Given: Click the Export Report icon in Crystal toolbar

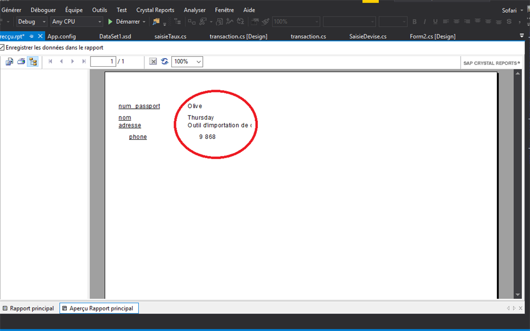Looking at the screenshot, I should [9, 62].
